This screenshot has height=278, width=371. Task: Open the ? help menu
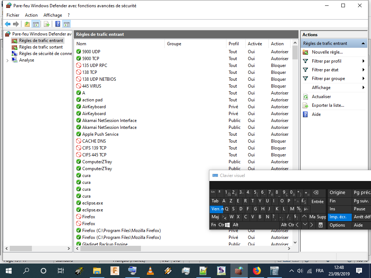(68, 15)
